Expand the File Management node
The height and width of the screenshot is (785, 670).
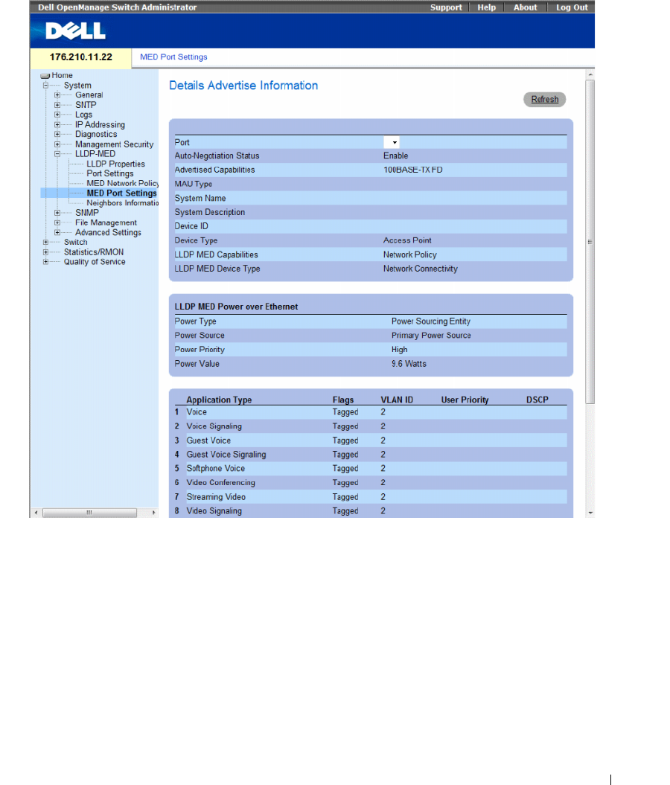coord(57,222)
